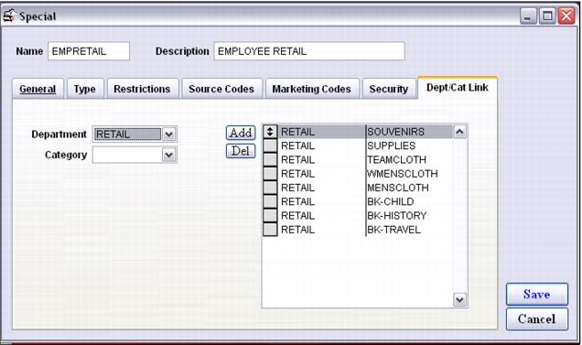582x345 pixels.
Task: Select the Dept/Cat Link tab
Action: pyautogui.click(x=458, y=88)
